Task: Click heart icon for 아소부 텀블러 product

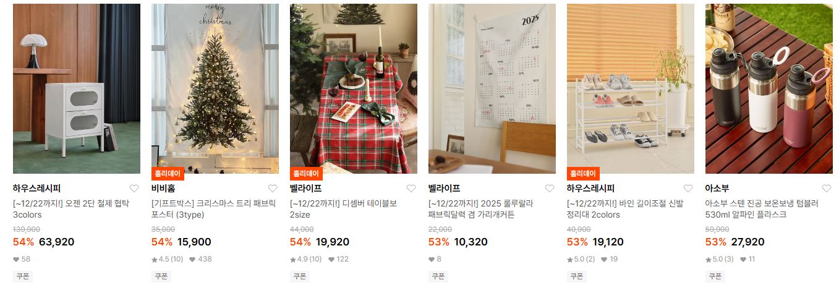Action: click(827, 189)
